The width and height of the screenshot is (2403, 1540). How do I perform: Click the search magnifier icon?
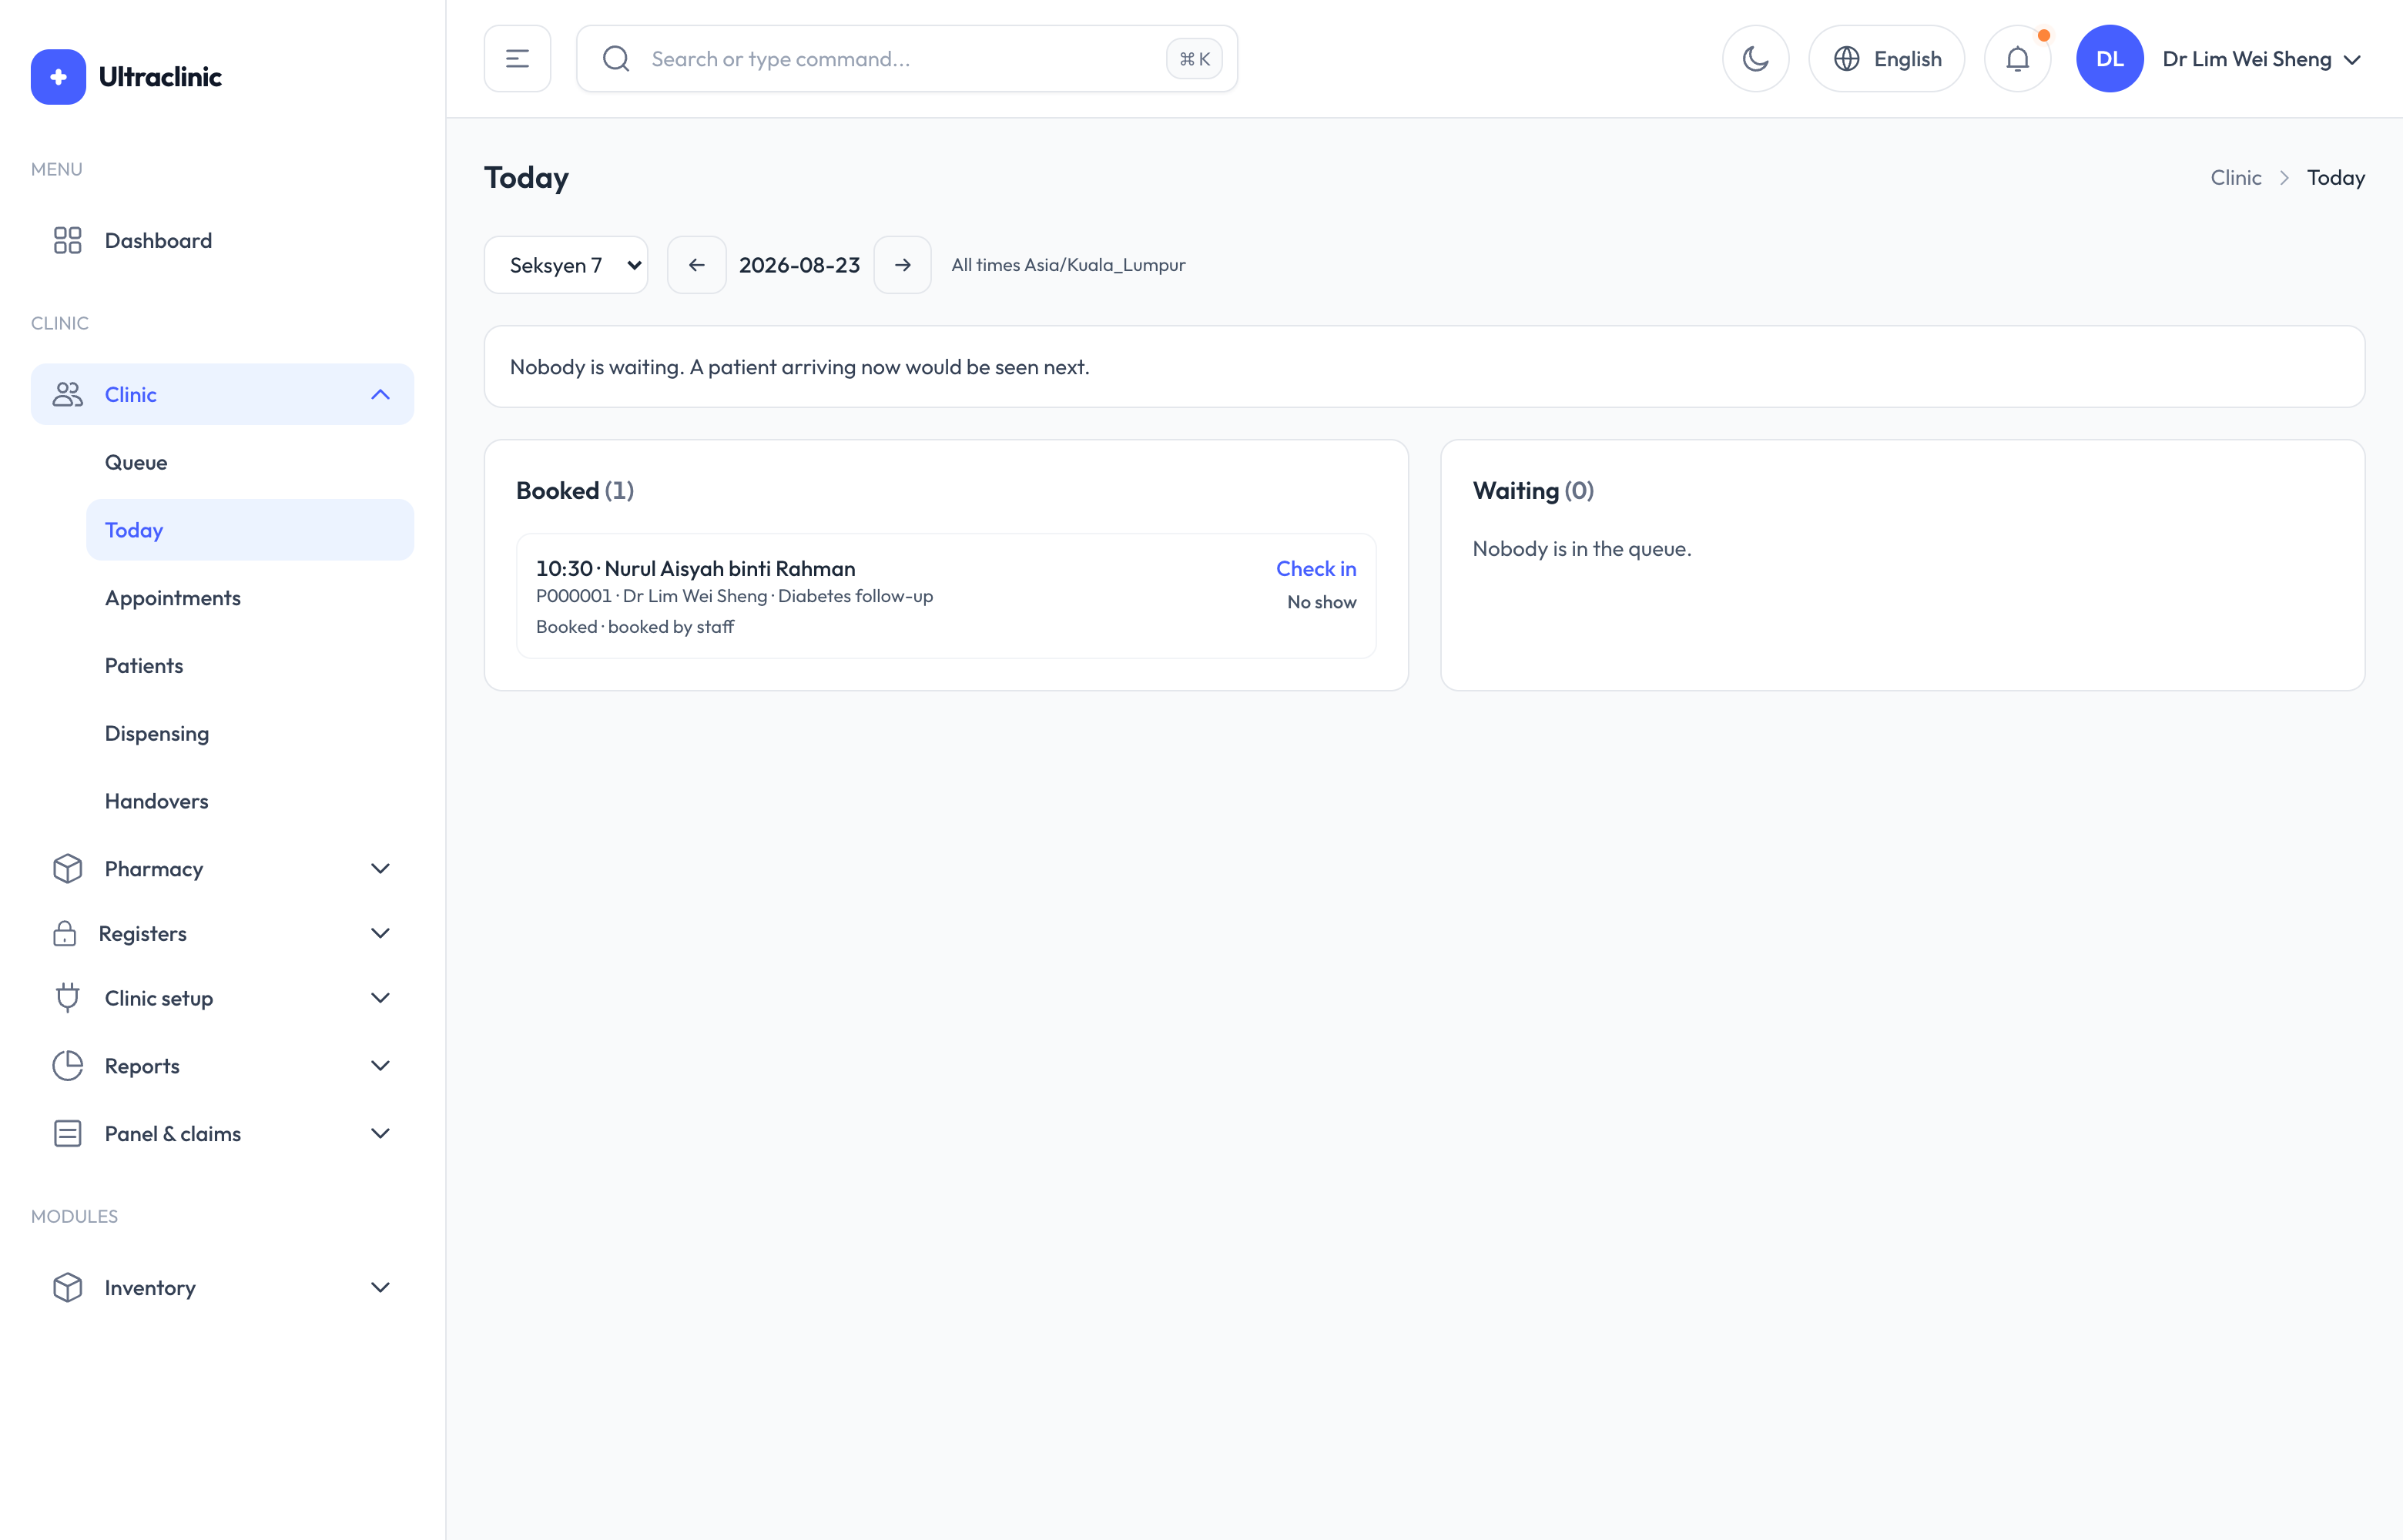coord(616,59)
